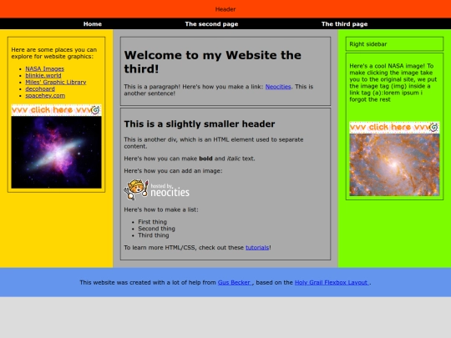Image resolution: width=451 pixels, height=338 pixels.
Task: Open the tutorials link
Action: click(x=257, y=248)
